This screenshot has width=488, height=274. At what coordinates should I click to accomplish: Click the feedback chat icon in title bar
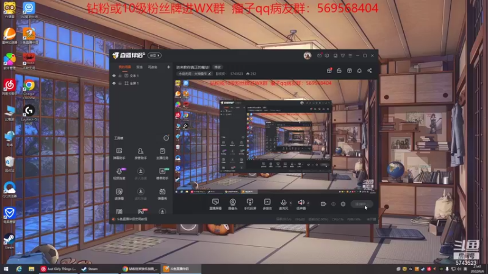pyautogui.click(x=327, y=55)
